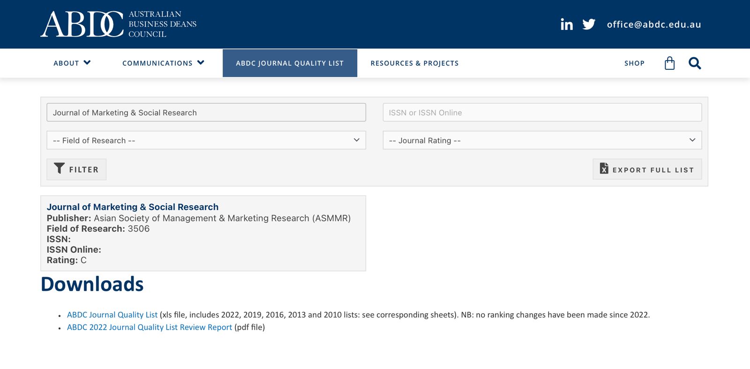Click the magnifying glass search icon
Viewport: 750px width, 369px height.
[695, 63]
